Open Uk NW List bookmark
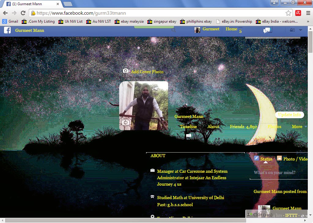This screenshot has width=313, height=223. 71,21
